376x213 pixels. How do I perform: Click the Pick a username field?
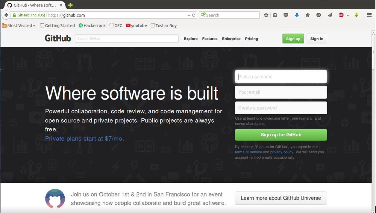point(281,77)
